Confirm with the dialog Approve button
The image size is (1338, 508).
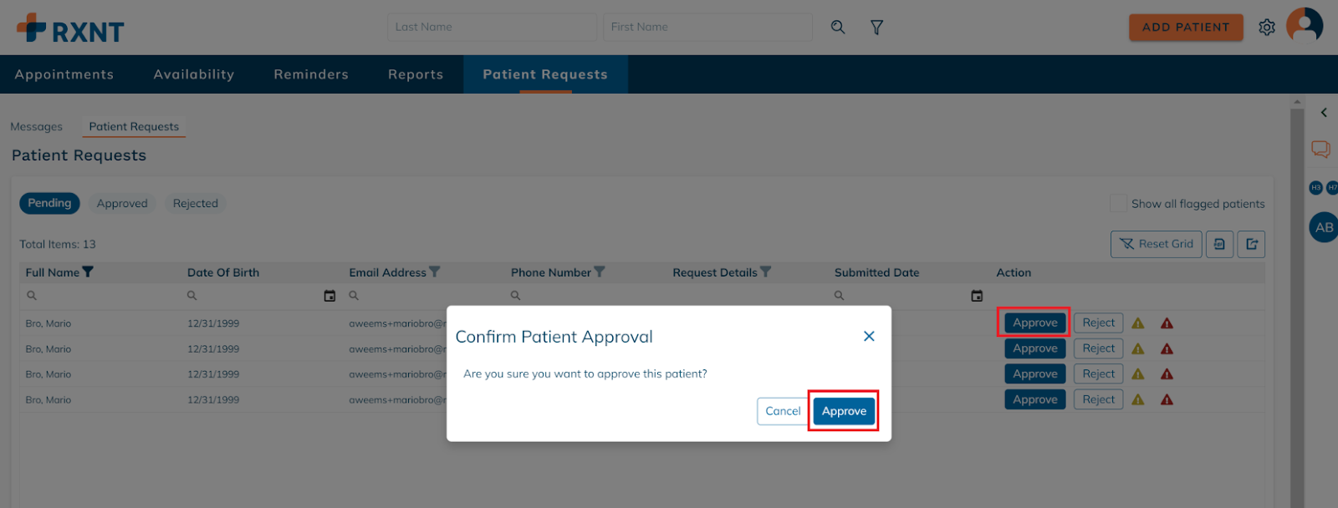coord(844,411)
